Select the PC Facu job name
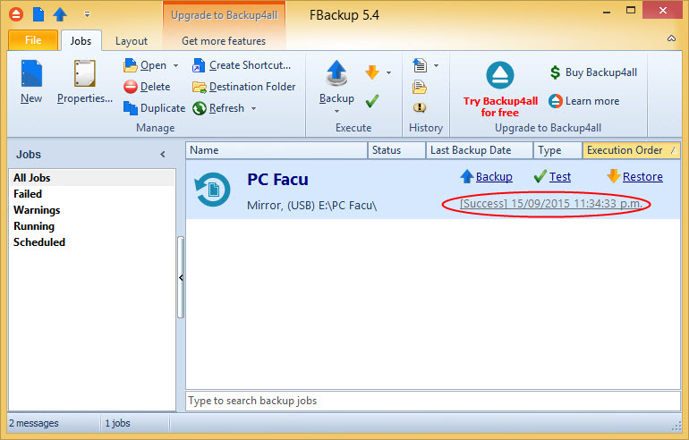Image resolution: width=689 pixels, height=440 pixels. [x=277, y=179]
